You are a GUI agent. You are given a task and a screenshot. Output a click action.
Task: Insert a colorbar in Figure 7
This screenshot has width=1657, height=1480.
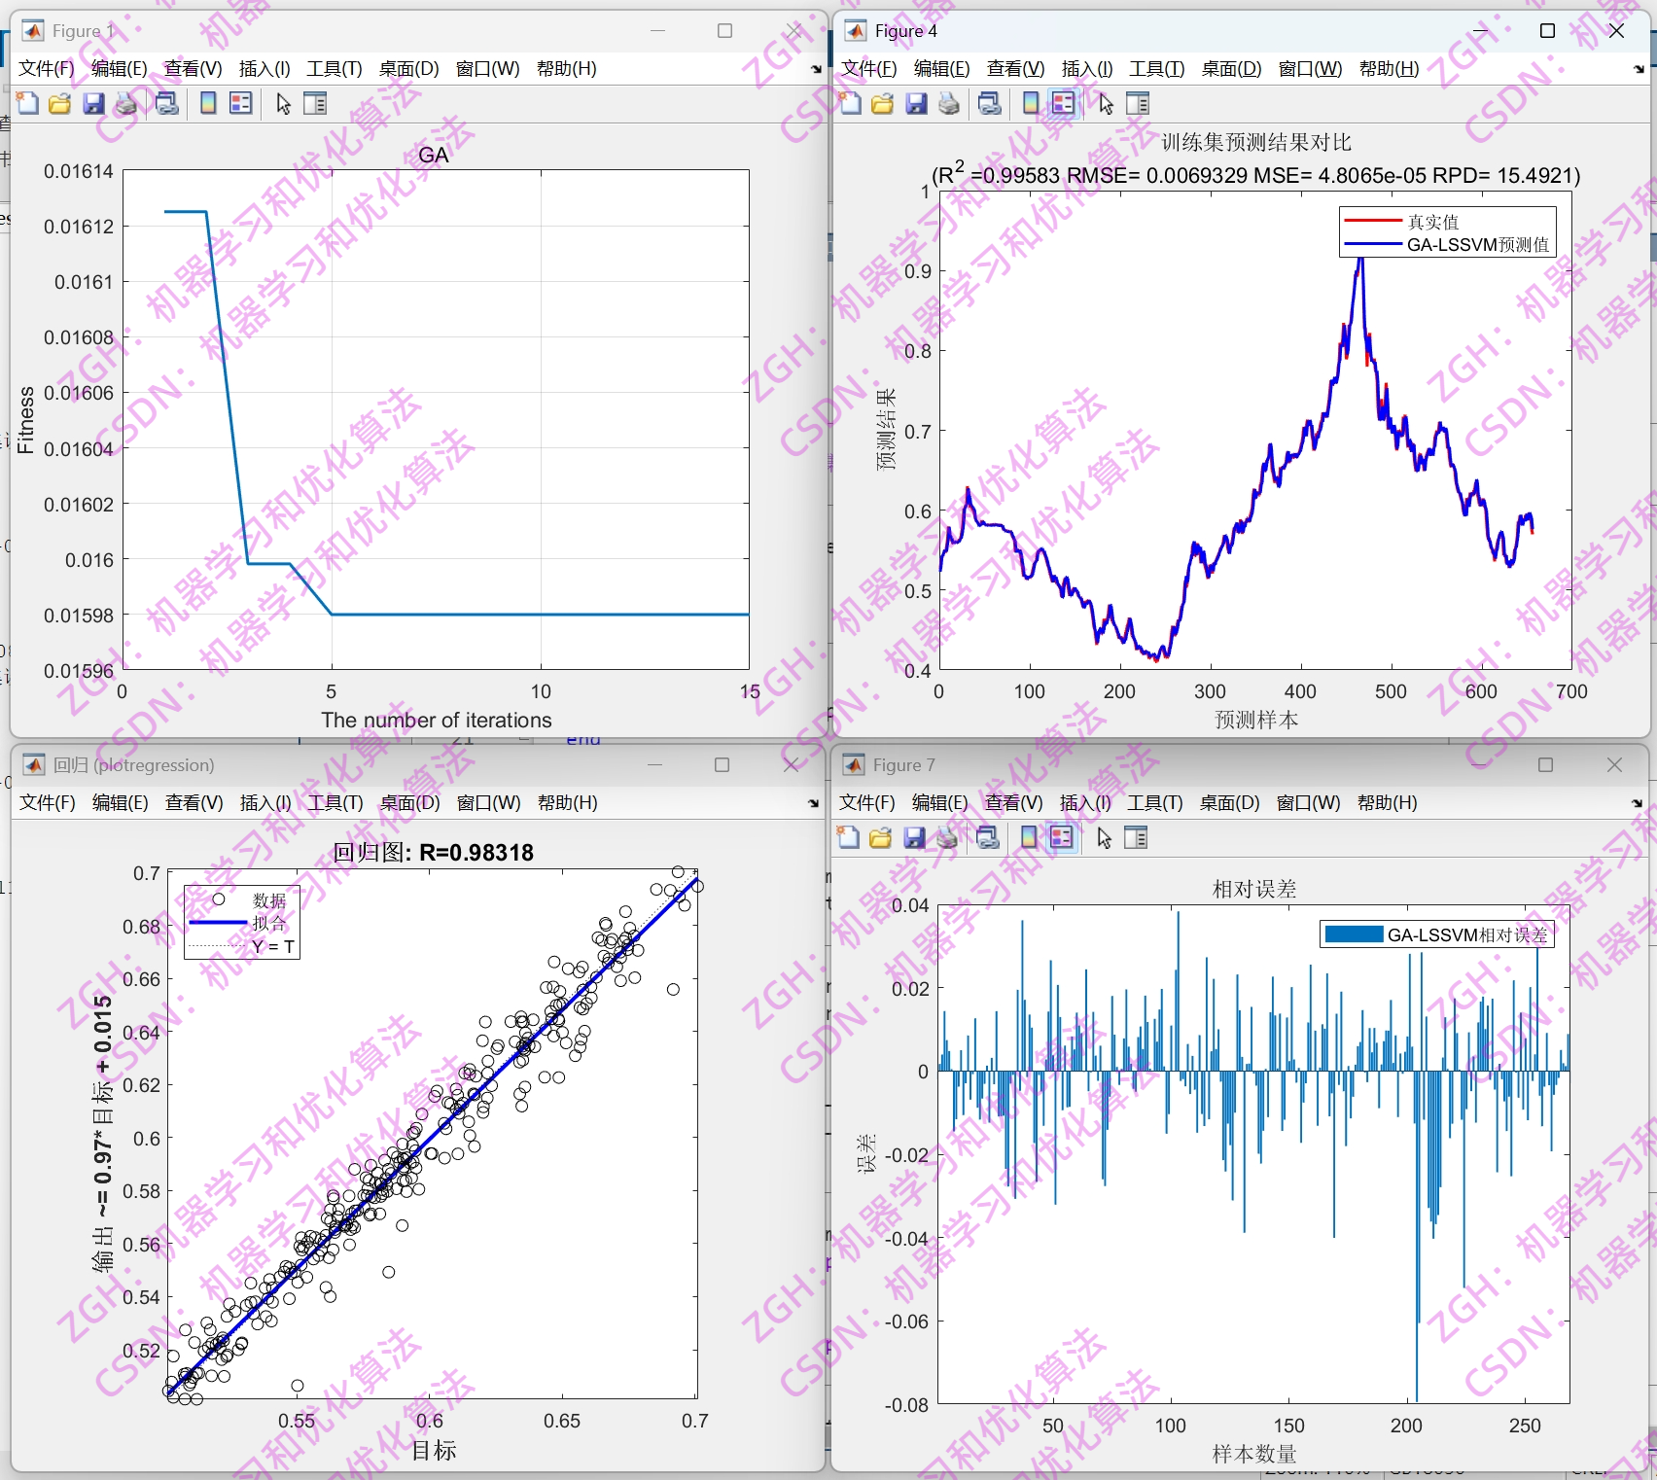[x=1028, y=837]
